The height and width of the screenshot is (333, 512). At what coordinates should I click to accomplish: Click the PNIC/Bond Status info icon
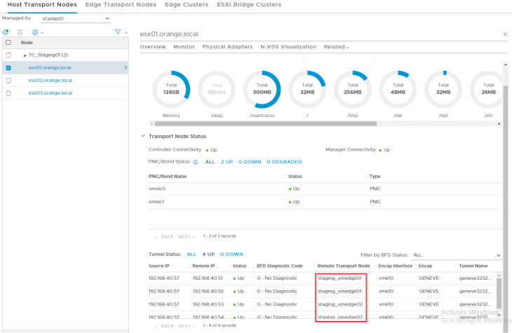[195, 162]
